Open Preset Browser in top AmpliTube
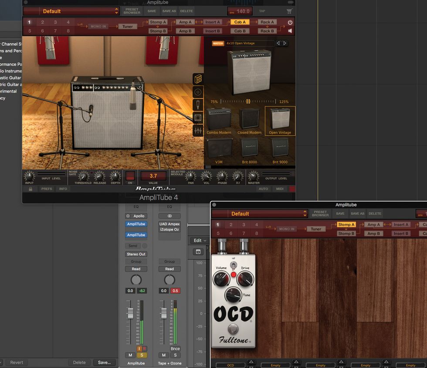 click(x=132, y=11)
